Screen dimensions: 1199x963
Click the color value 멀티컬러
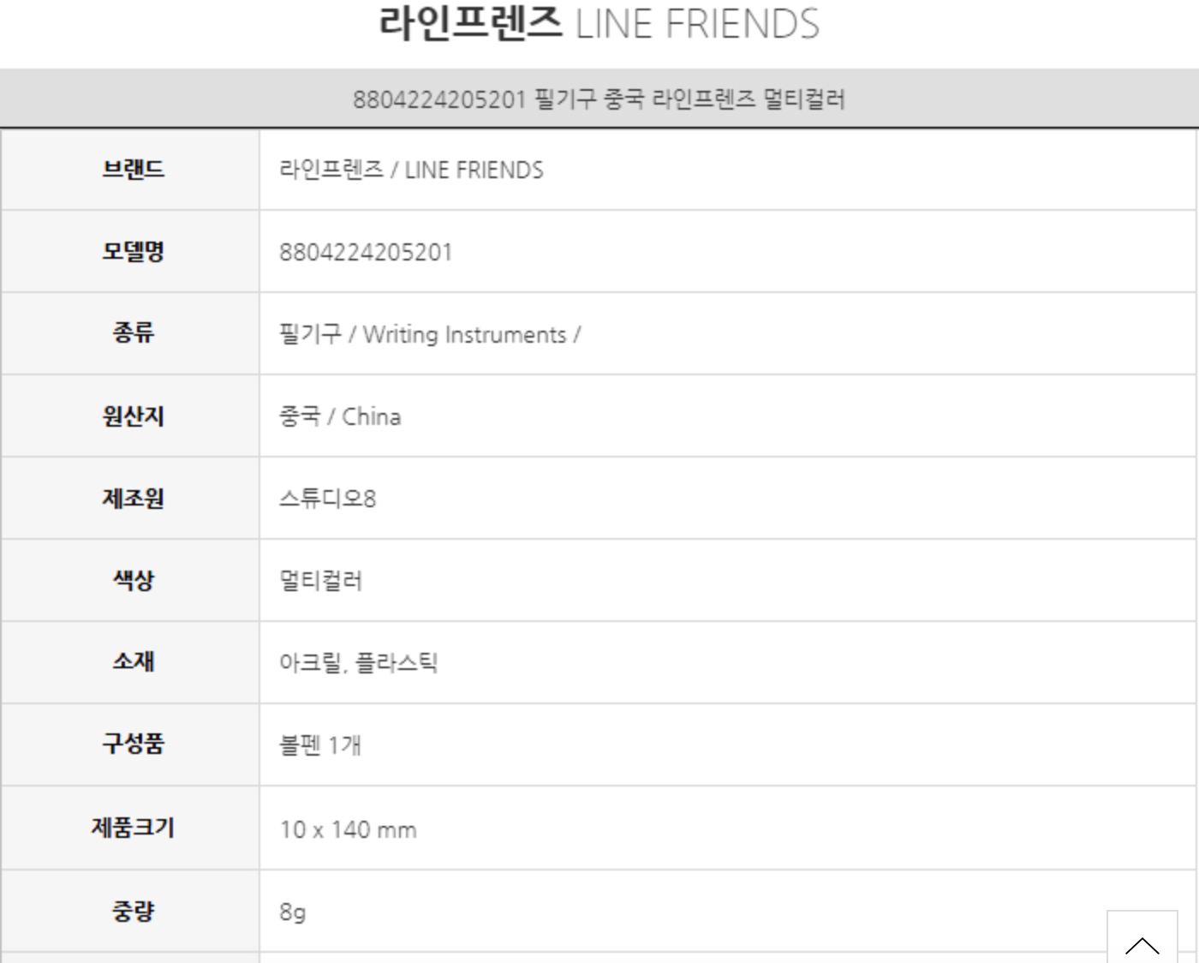coord(320,581)
